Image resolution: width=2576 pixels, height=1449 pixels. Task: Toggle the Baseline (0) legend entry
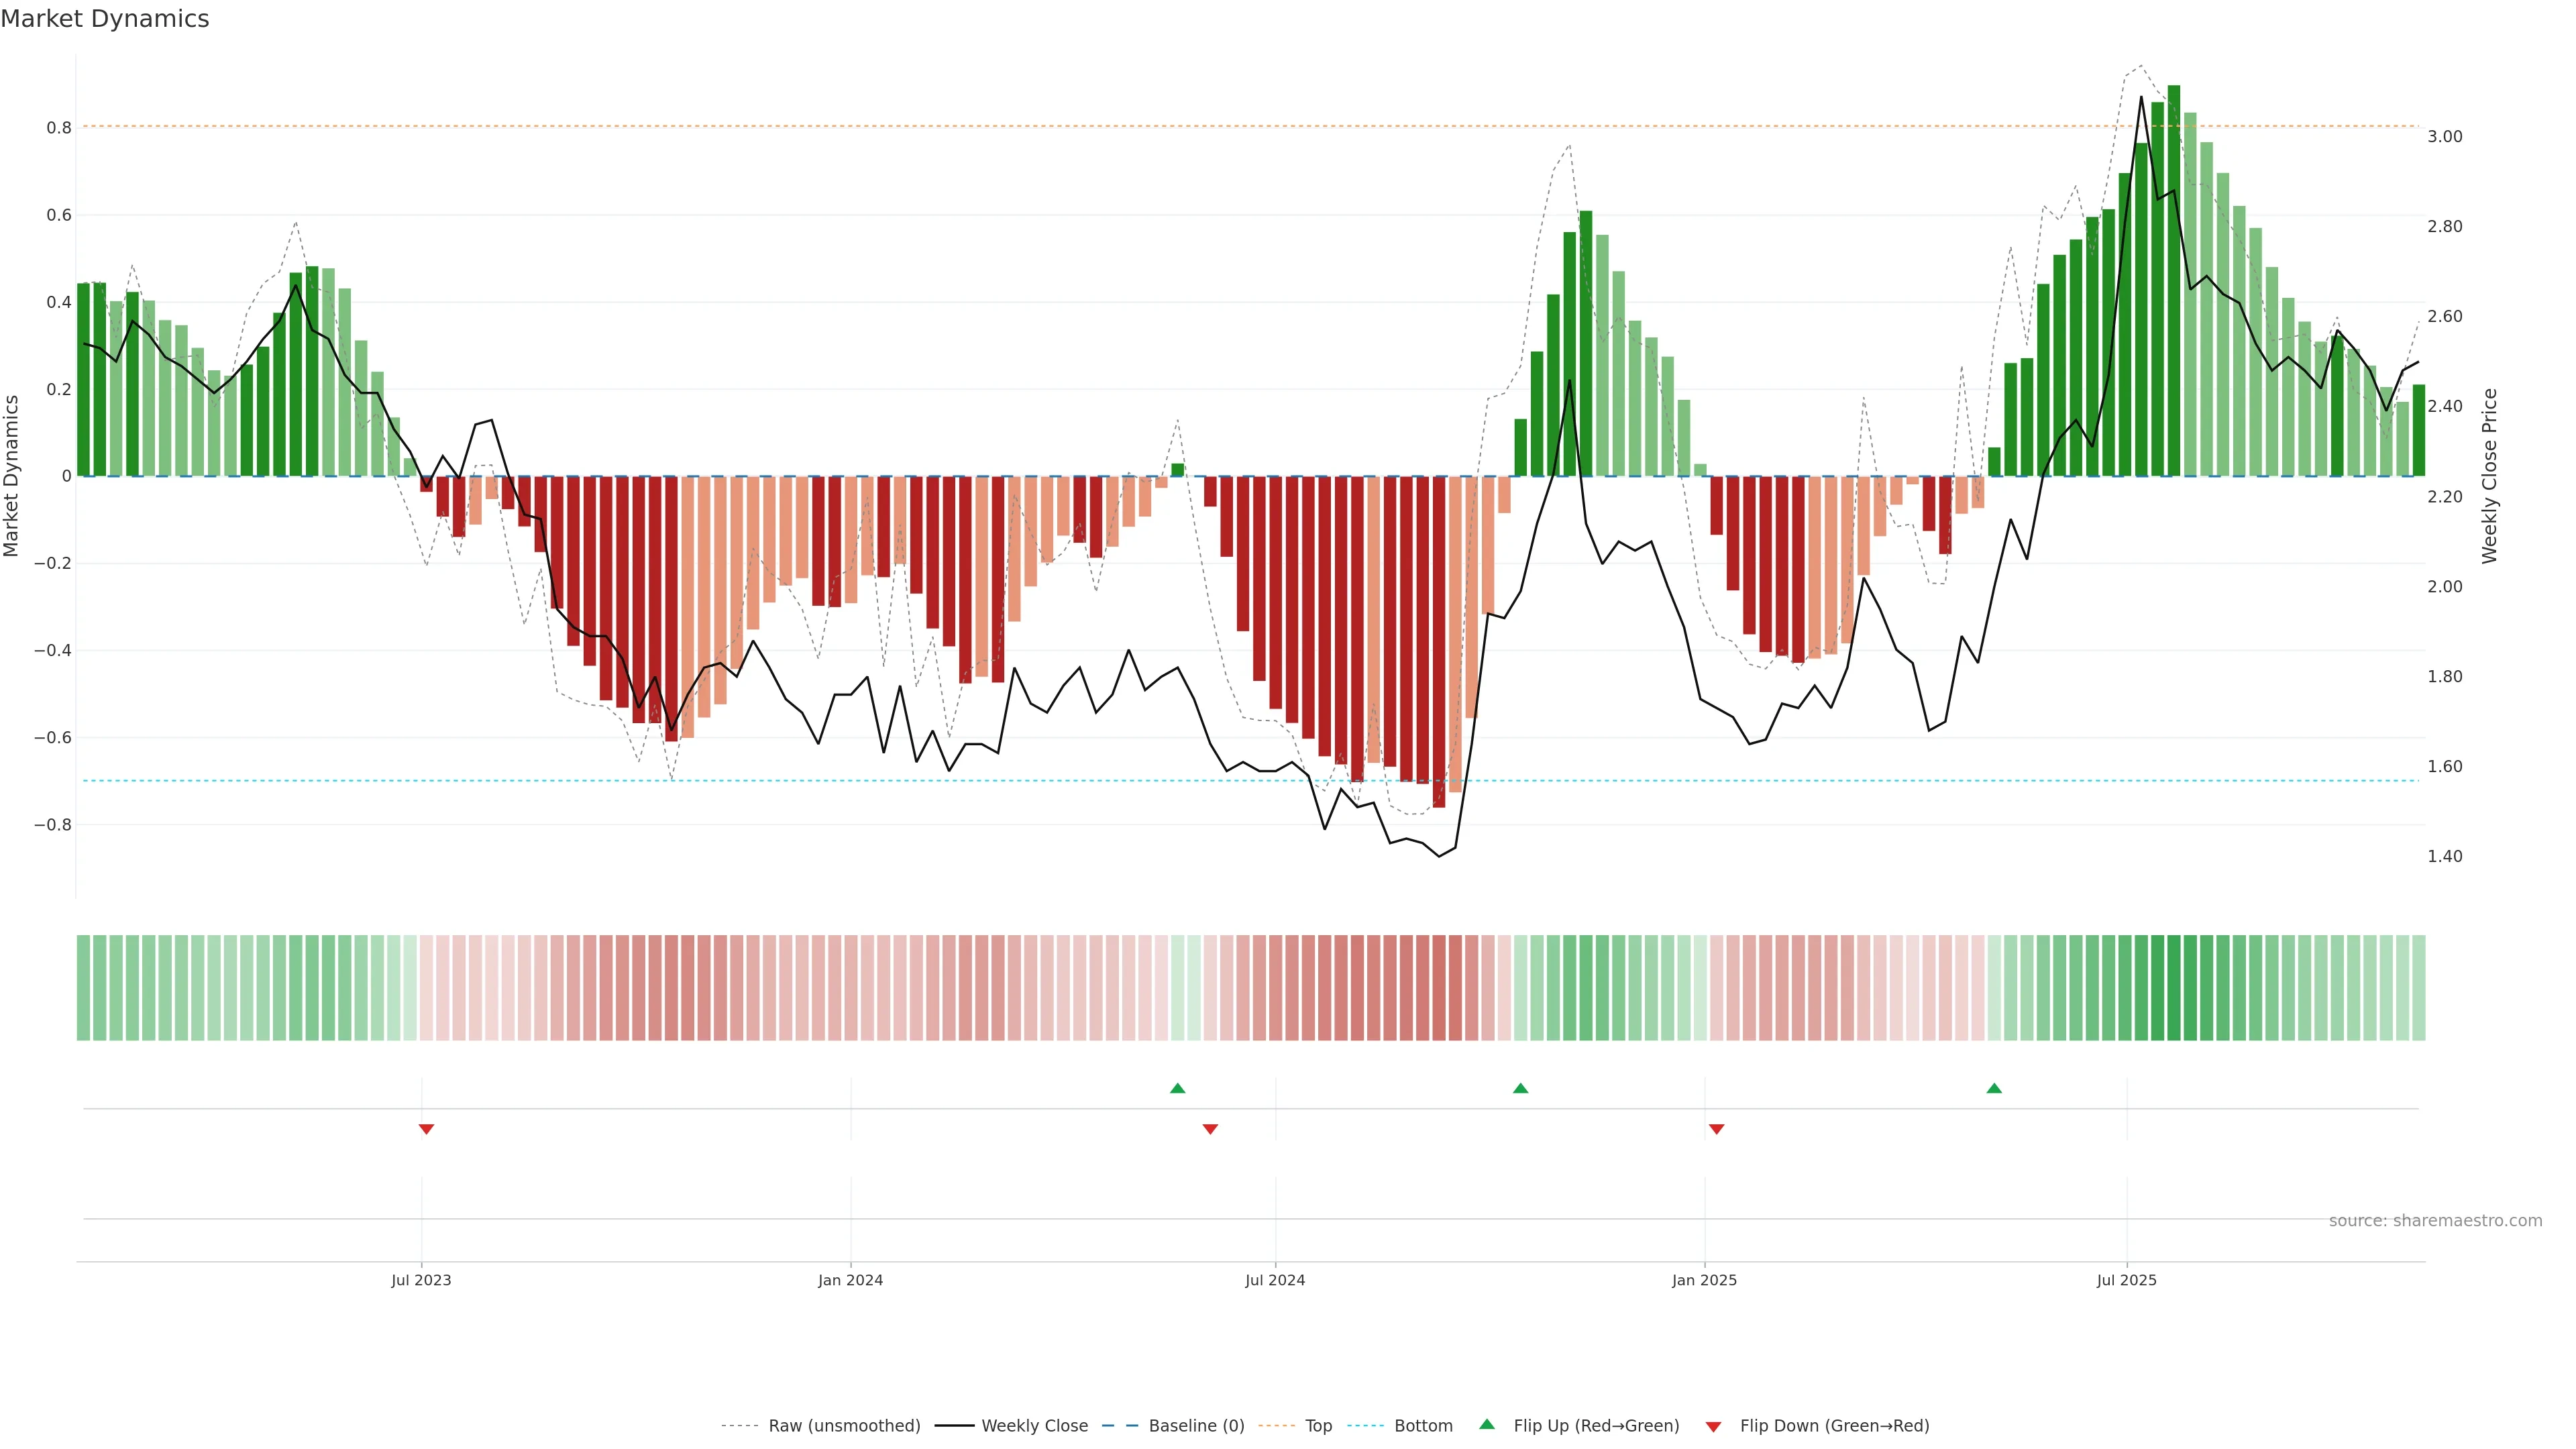point(1196,1426)
